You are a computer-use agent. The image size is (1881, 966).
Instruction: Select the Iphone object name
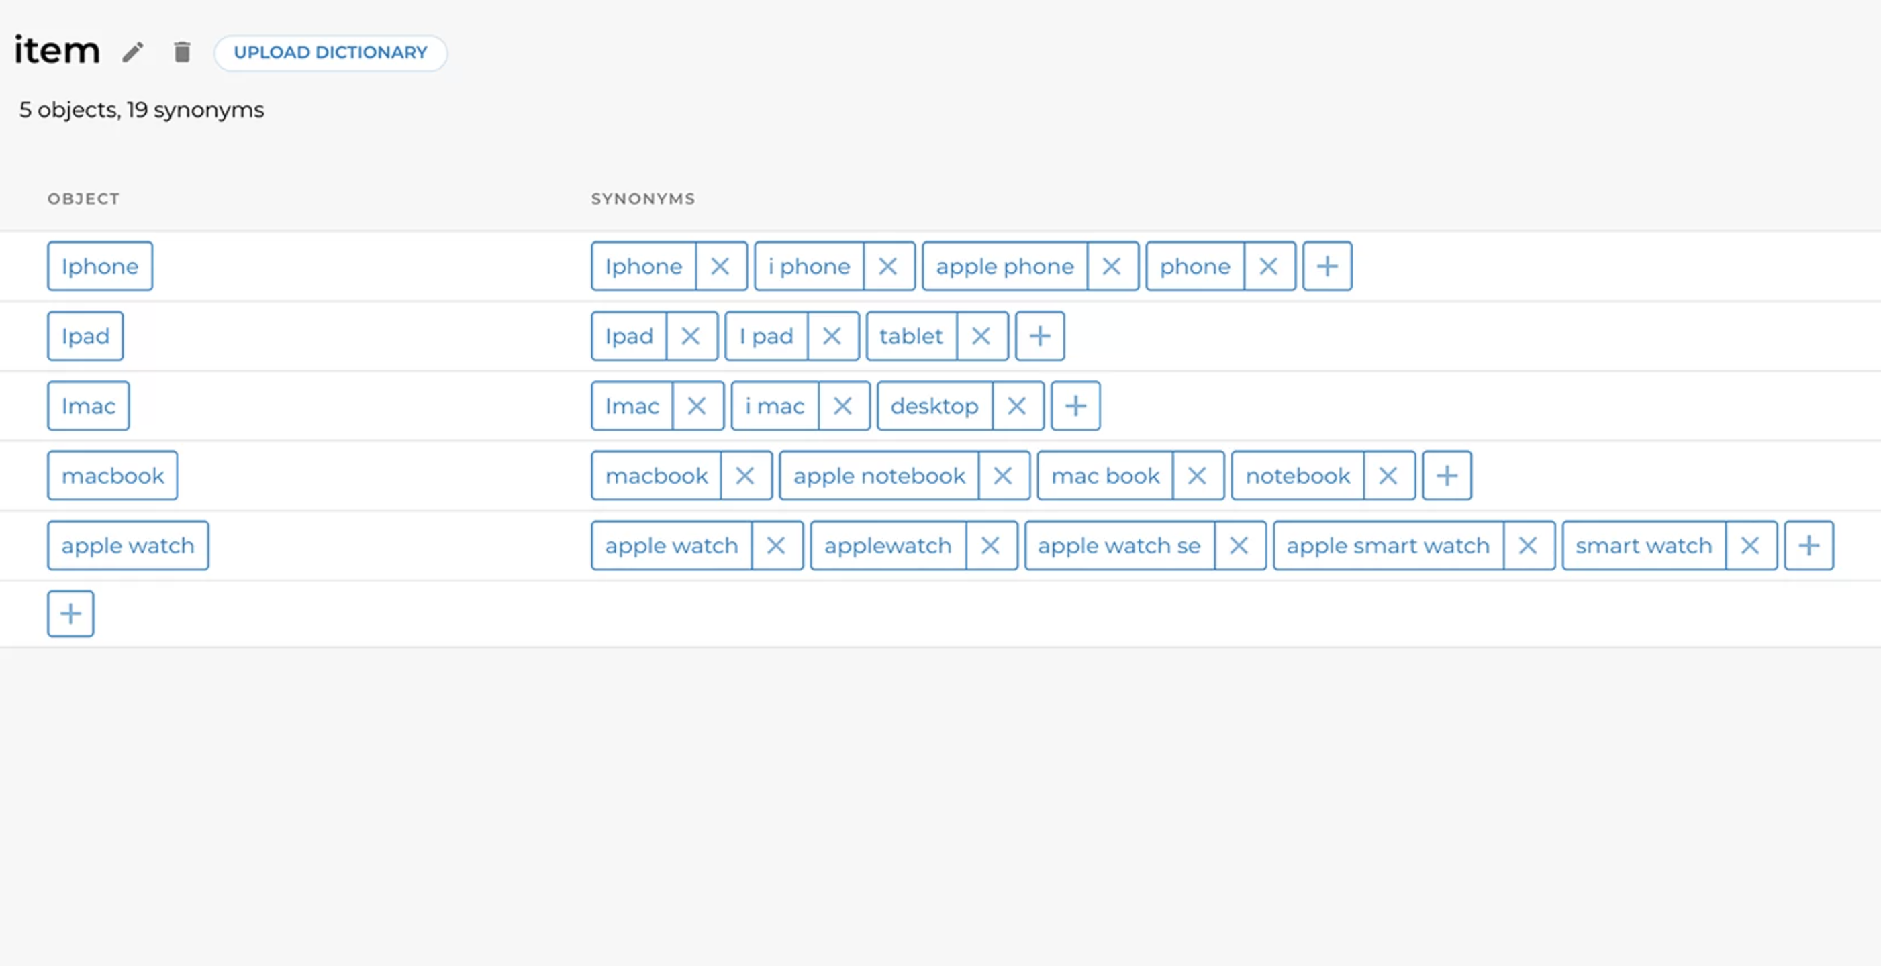tap(100, 266)
